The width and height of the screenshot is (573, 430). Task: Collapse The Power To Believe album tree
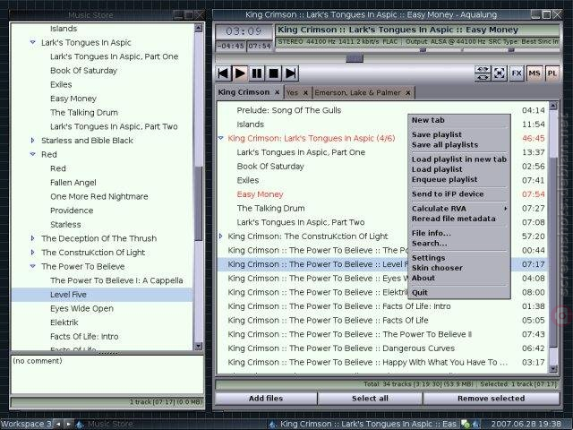tap(33, 266)
